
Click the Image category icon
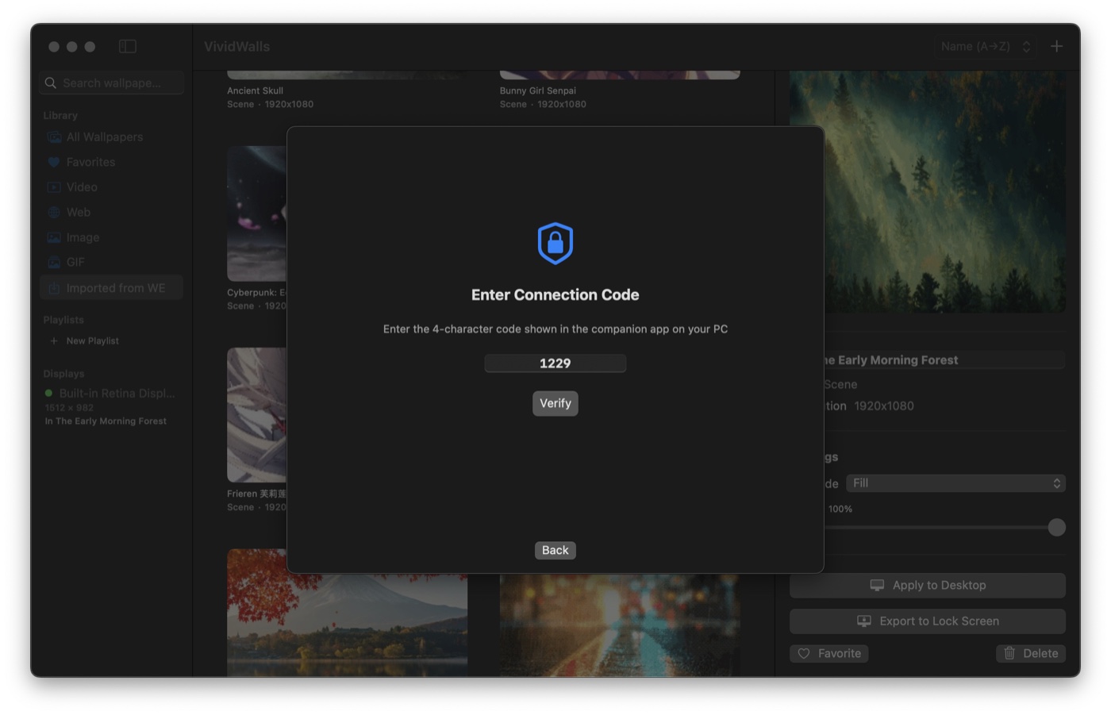tap(54, 237)
